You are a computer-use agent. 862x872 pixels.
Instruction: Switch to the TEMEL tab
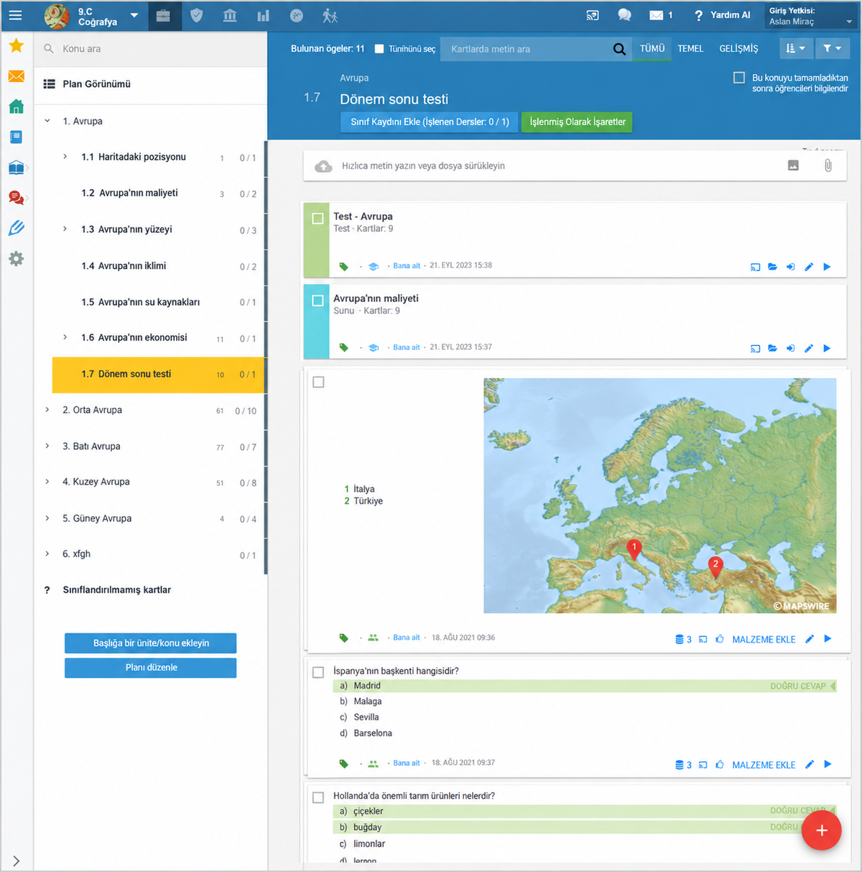[690, 49]
